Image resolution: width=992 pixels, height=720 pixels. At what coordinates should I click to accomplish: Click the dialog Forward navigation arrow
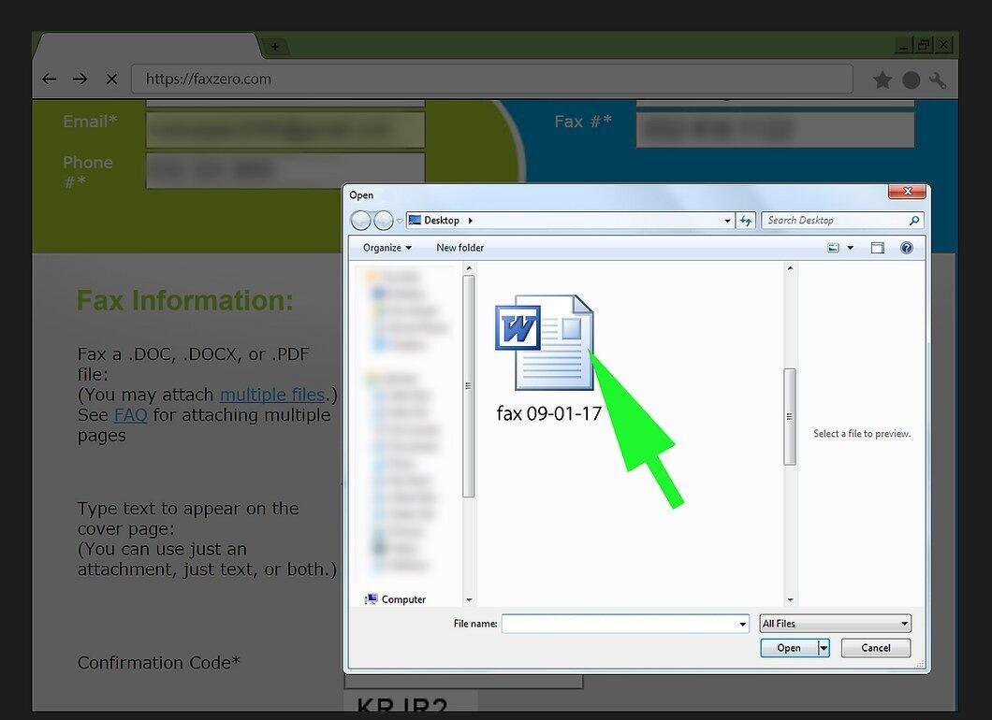tap(384, 221)
